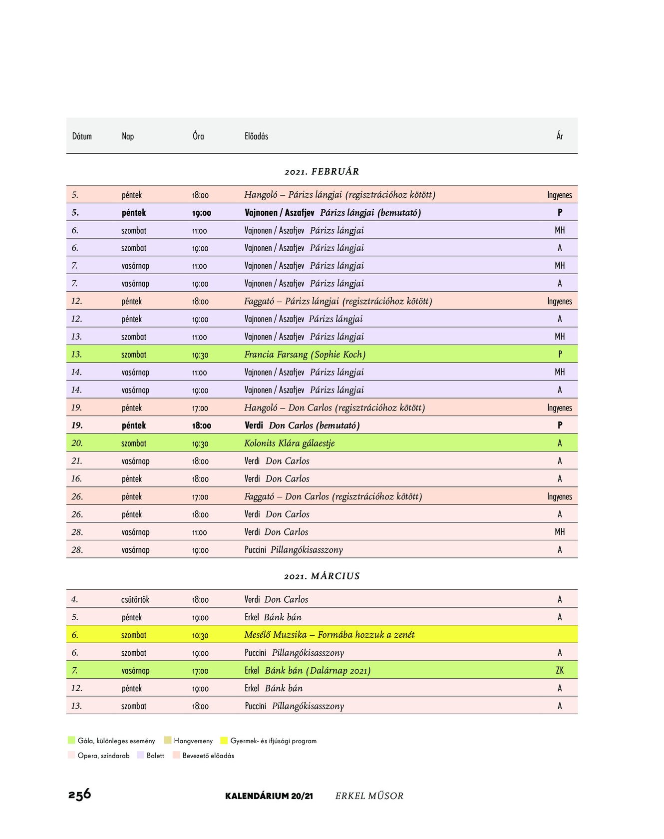664x839 pixels.
Task: Click the tan Hangverseny legend swatch
Action: tap(168, 740)
